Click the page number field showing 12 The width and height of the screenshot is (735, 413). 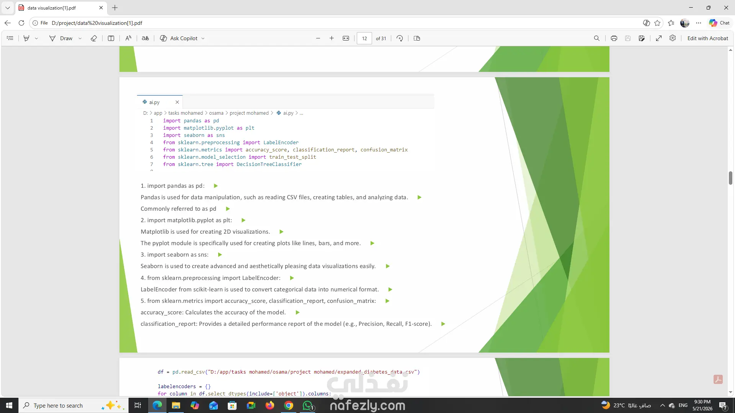364,38
